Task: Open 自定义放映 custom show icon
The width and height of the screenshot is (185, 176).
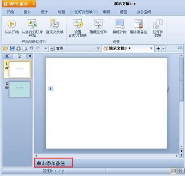Action: 54,24
